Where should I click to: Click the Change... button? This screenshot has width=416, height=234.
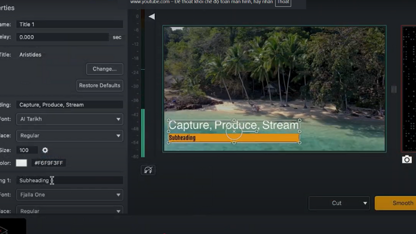[x=105, y=69]
